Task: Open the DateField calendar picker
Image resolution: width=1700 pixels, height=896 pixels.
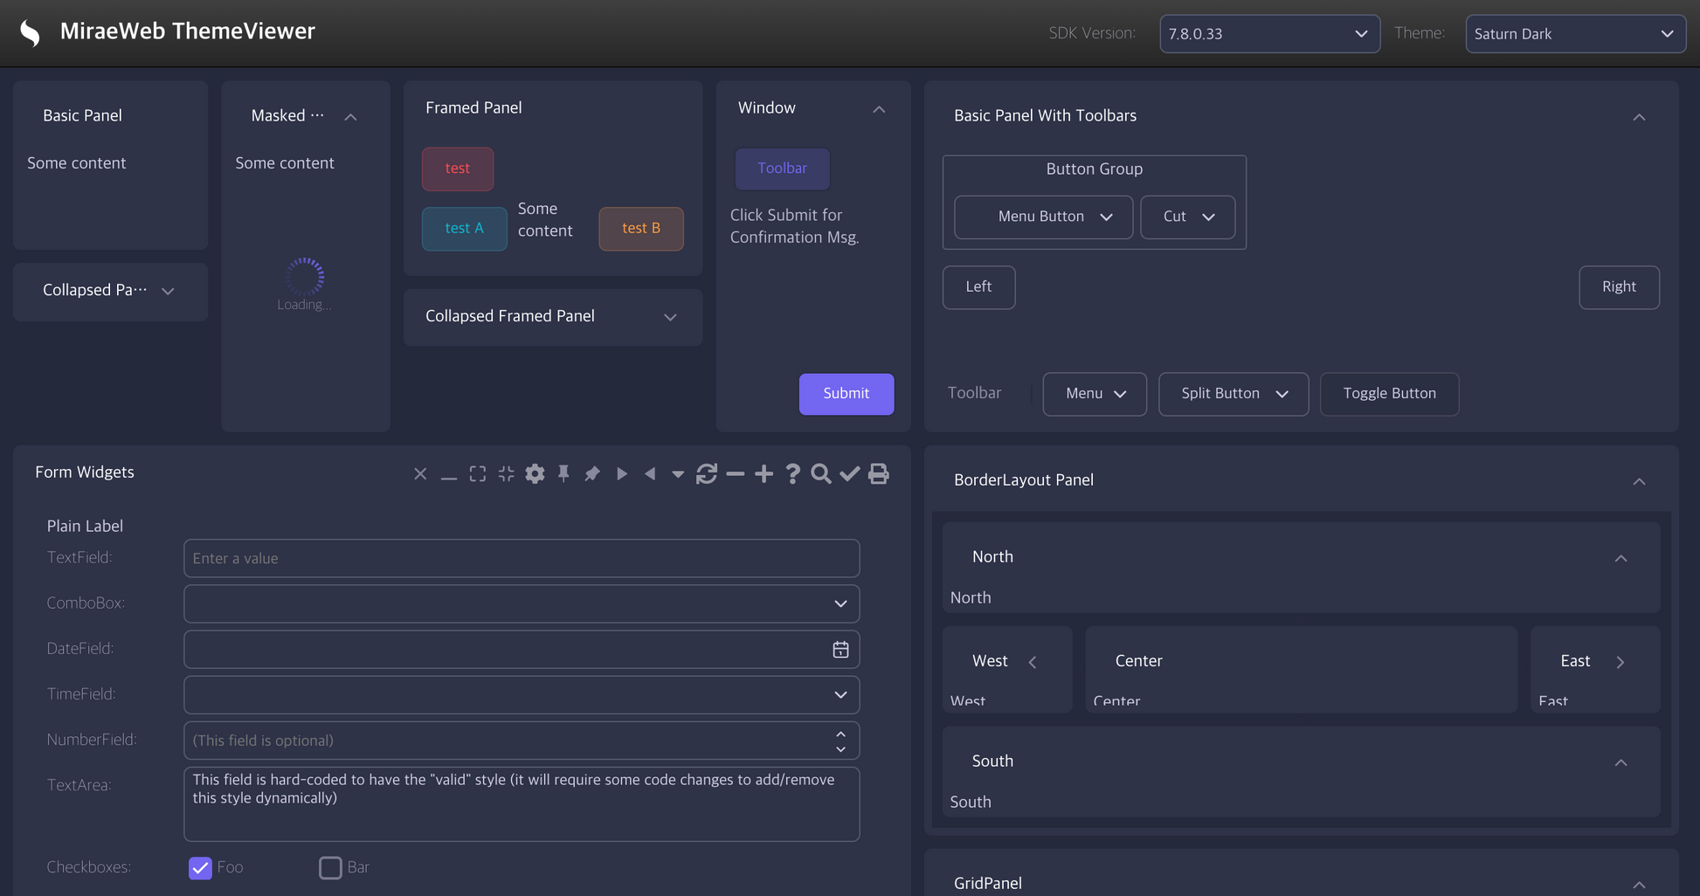Action: click(840, 650)
